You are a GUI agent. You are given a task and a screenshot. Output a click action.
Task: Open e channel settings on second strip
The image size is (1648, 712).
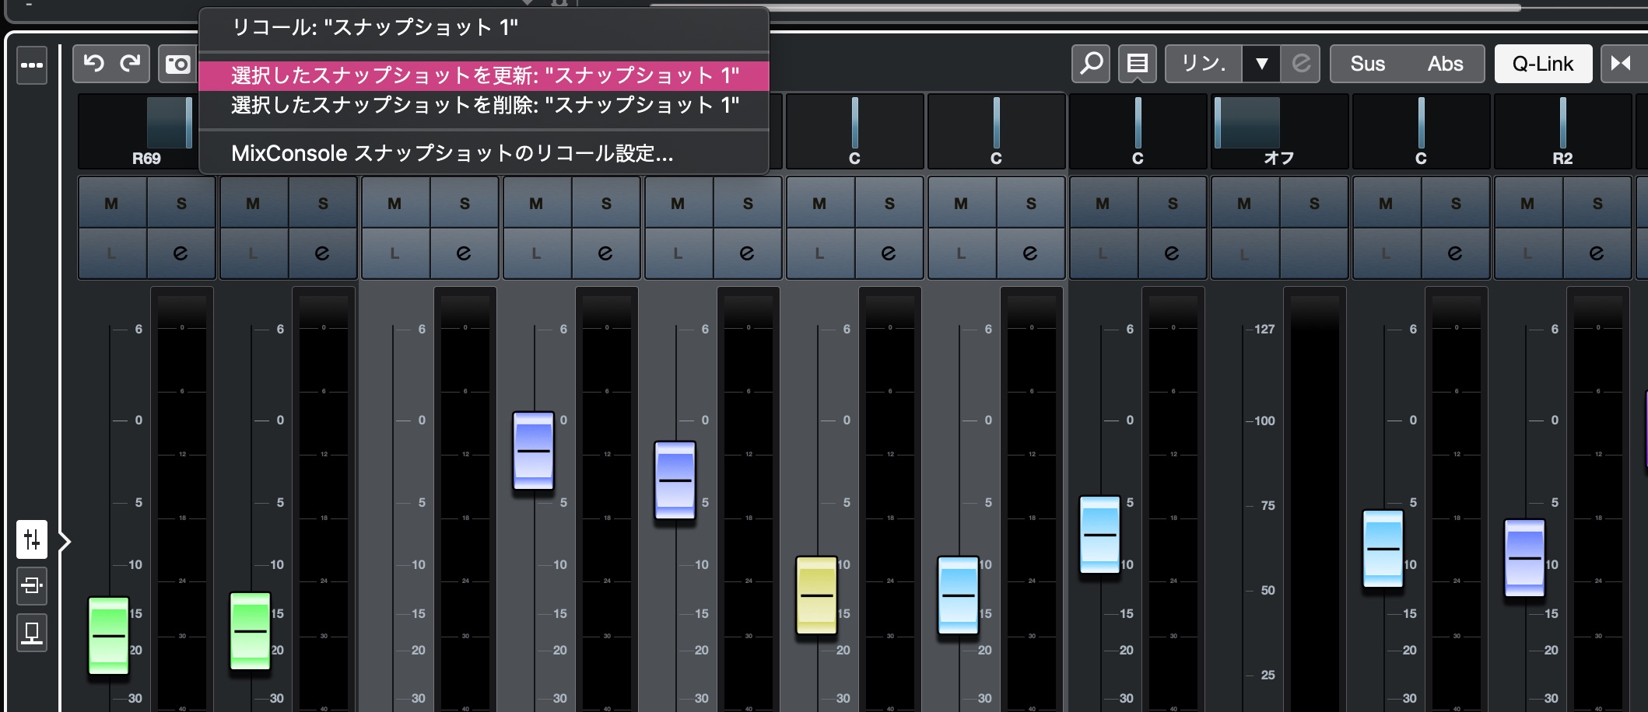(322, 253)
